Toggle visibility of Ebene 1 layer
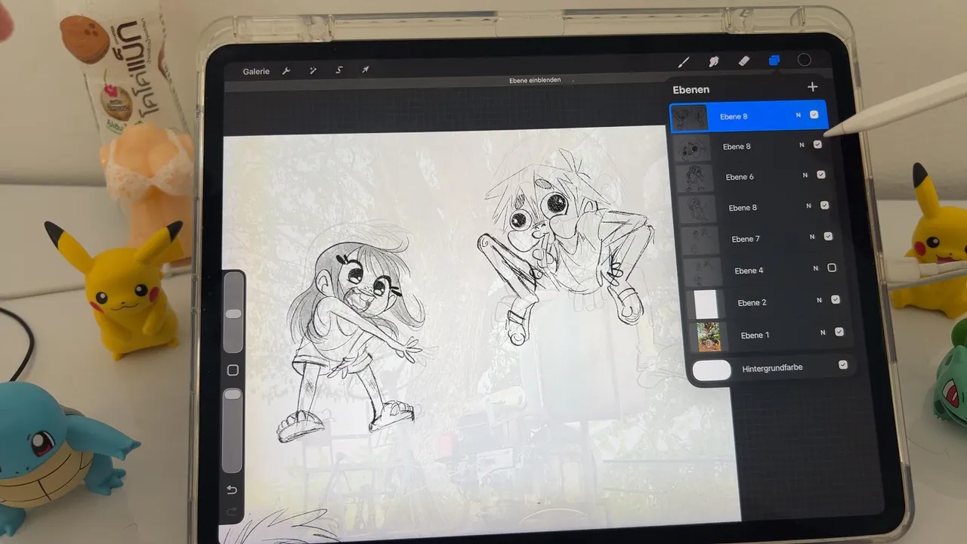Viewport: 967px width, 544px height. 839,332
